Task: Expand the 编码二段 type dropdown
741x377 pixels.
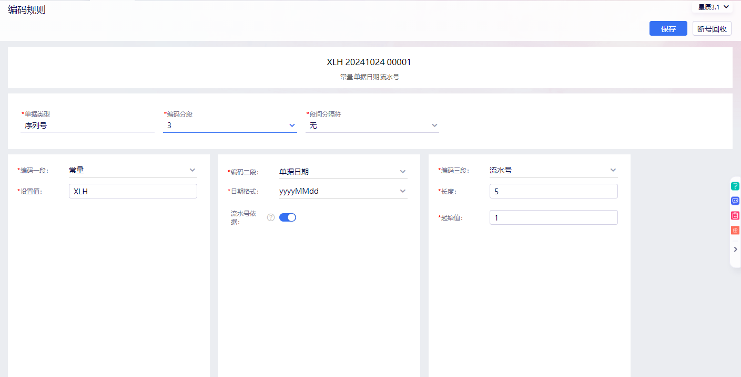Action: click(x=343, y=172)
